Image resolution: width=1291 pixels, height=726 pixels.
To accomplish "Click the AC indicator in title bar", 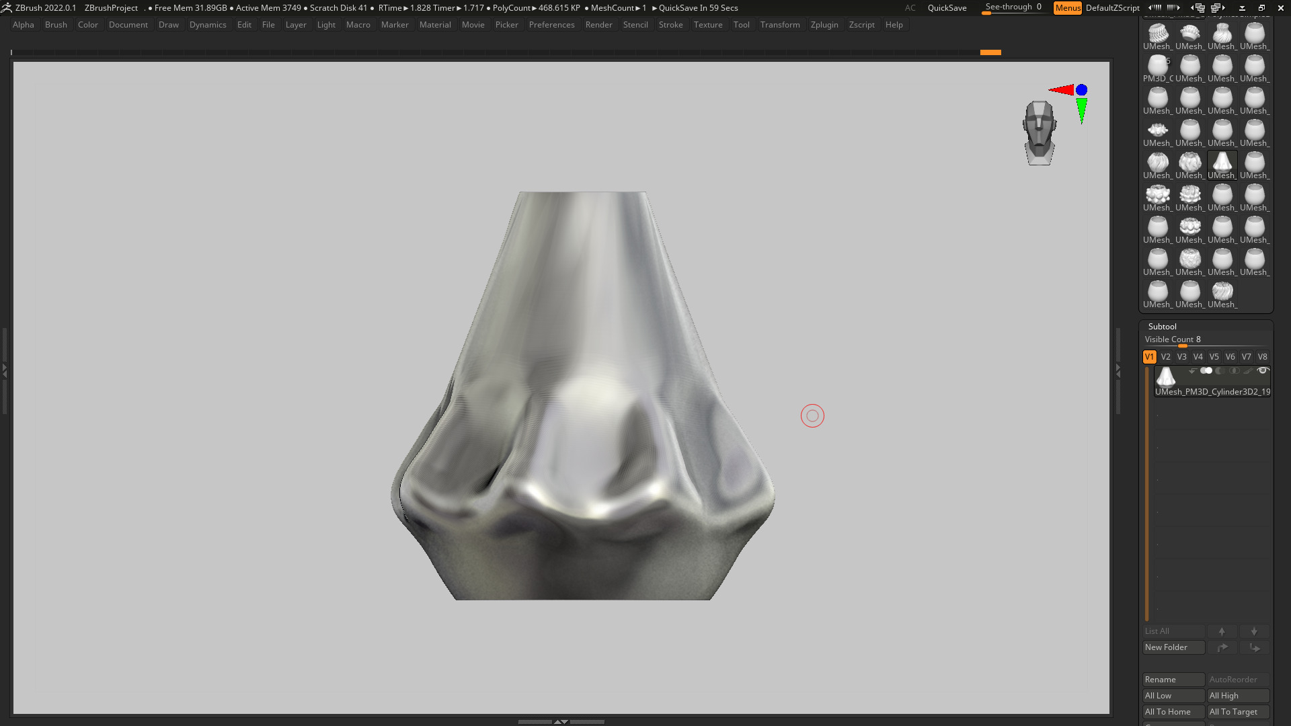I will (910, 8).
